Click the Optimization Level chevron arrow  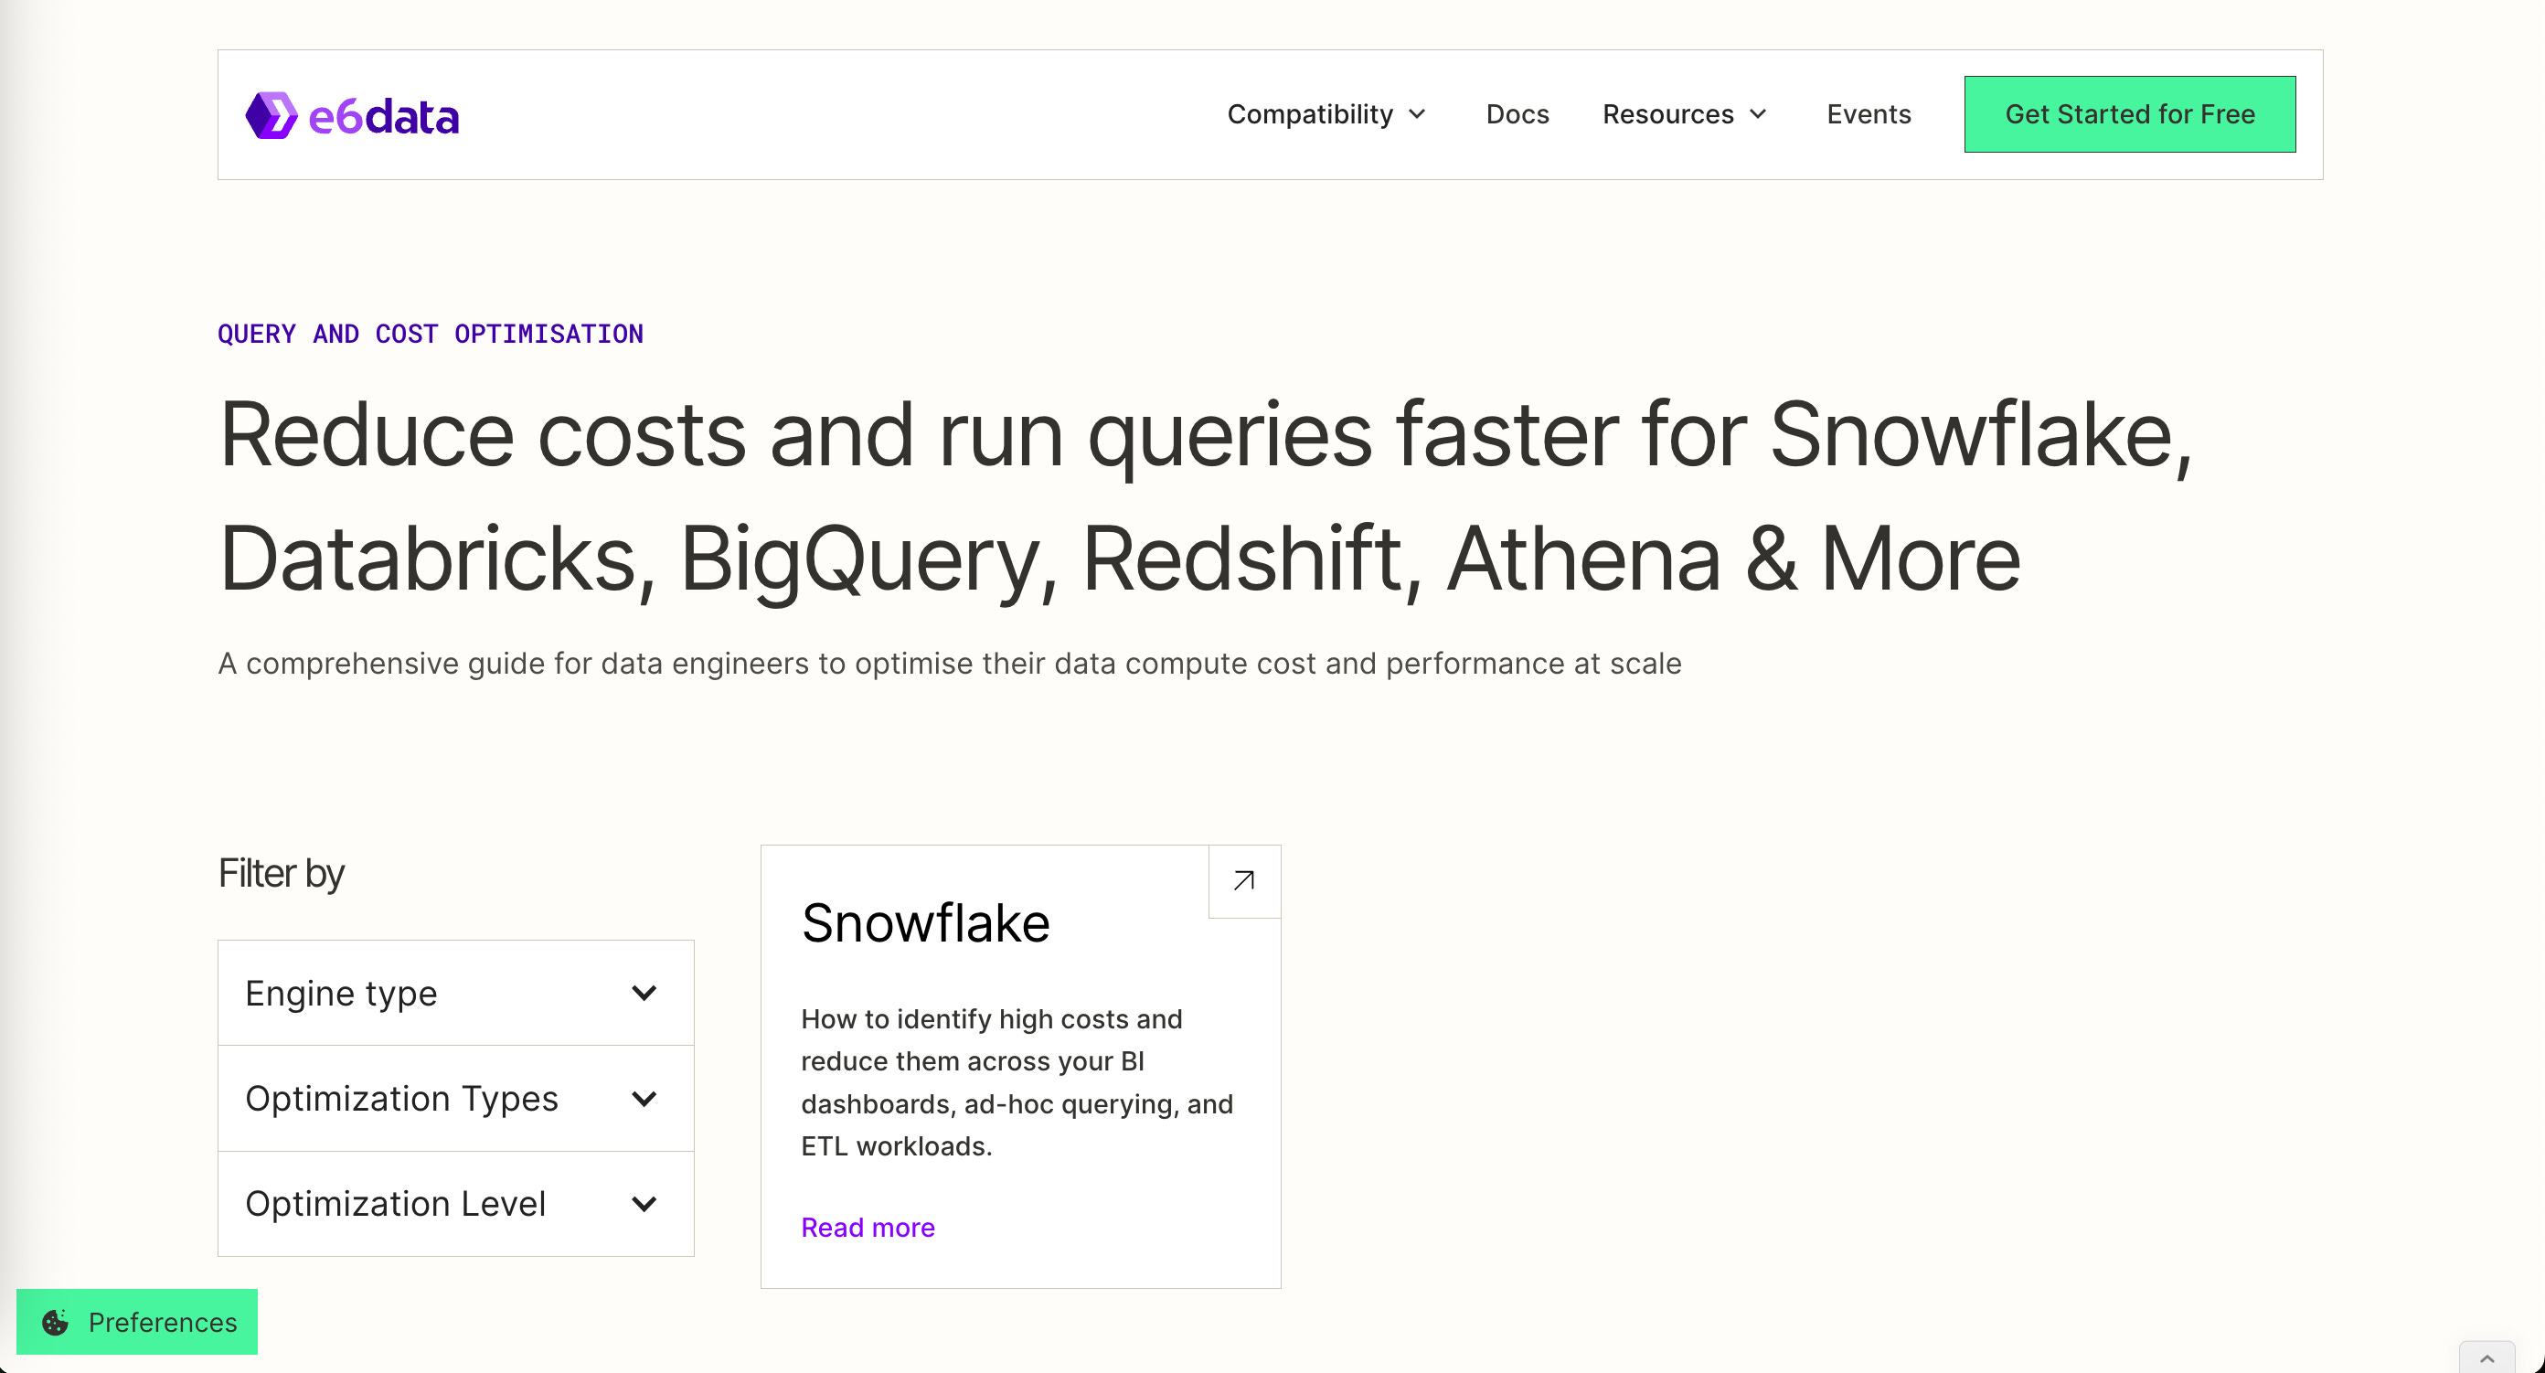click(x=644, y=1203)
